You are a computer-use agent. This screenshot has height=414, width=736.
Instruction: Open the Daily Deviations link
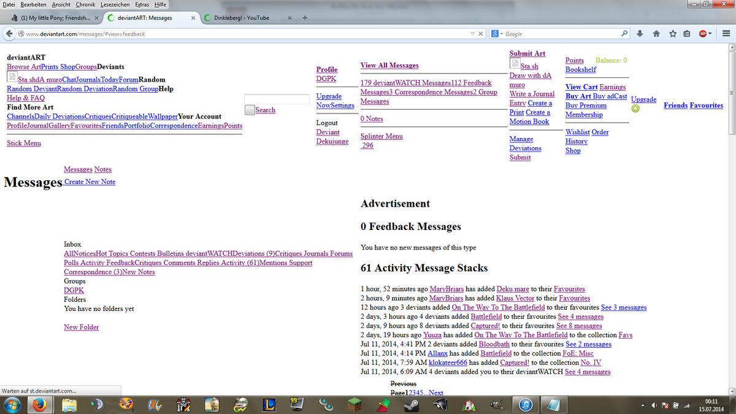(59, 117)
